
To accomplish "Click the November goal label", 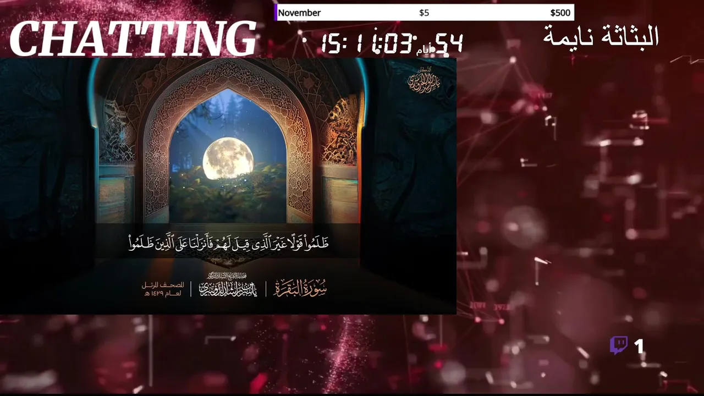I will [x=299, y=13].
